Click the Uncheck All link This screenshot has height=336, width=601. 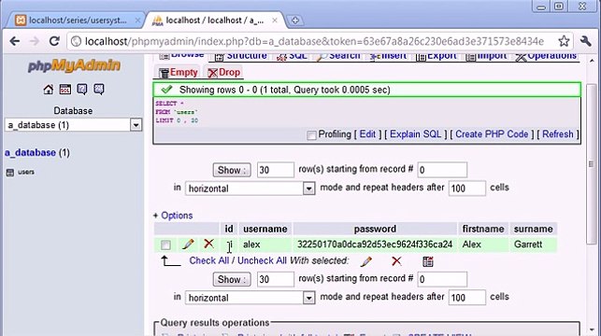click(x=262, y=260)
